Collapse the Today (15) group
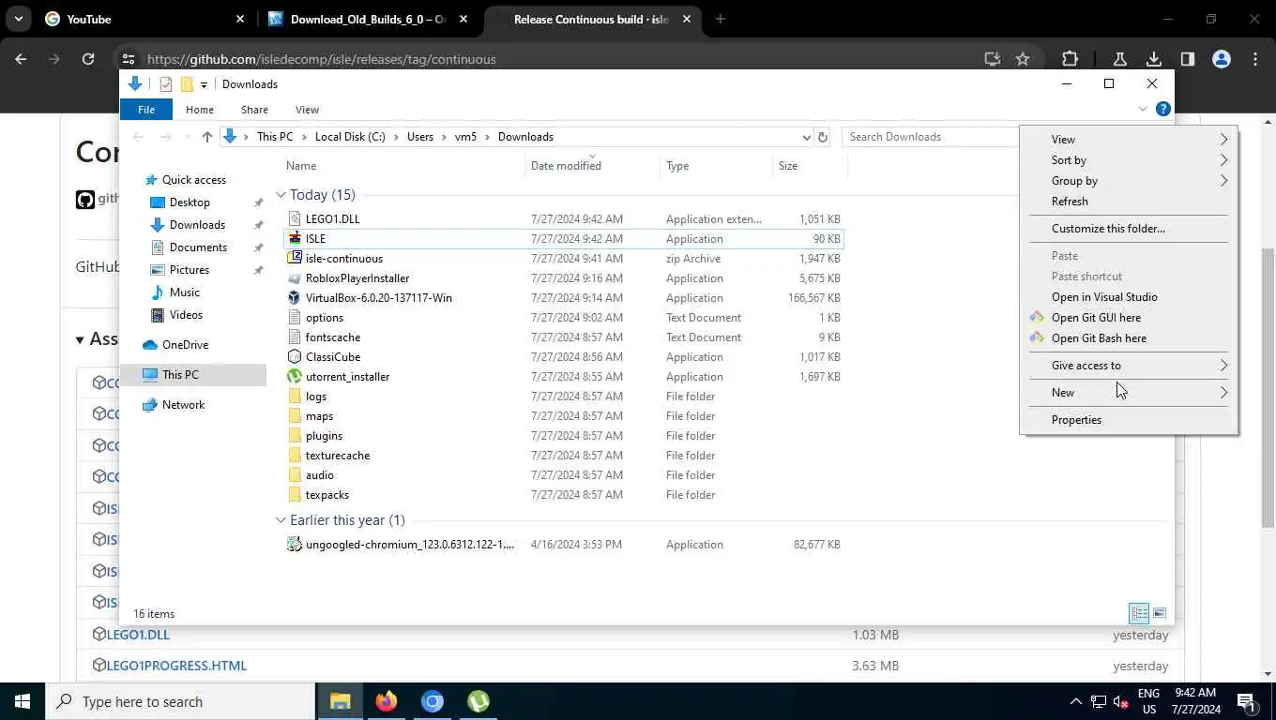Screen dimensions: 1276x720 [281, 195]
